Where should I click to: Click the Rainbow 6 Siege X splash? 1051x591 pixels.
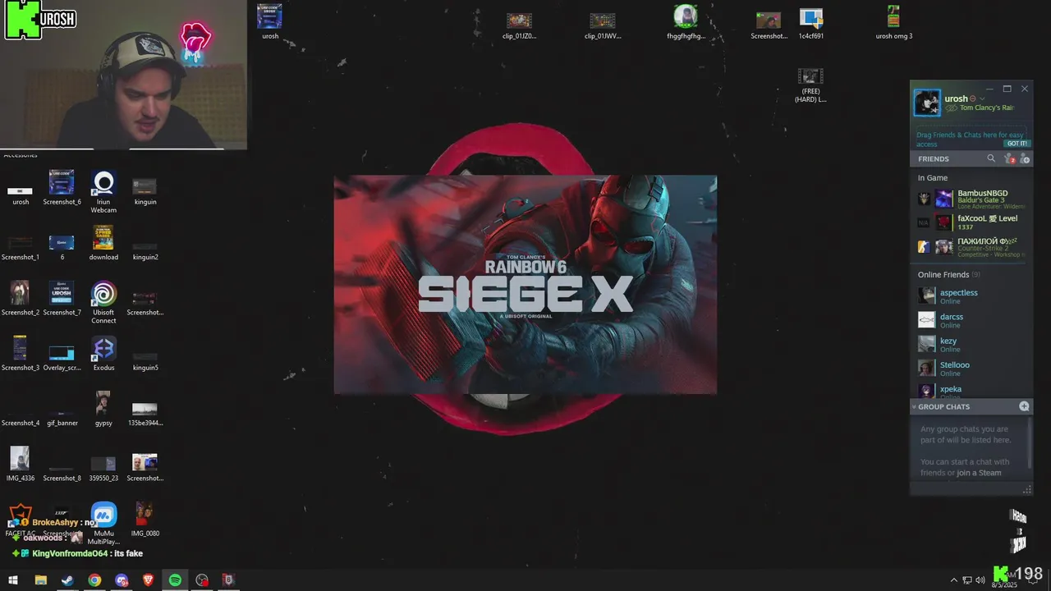click(x=525, y=285)
